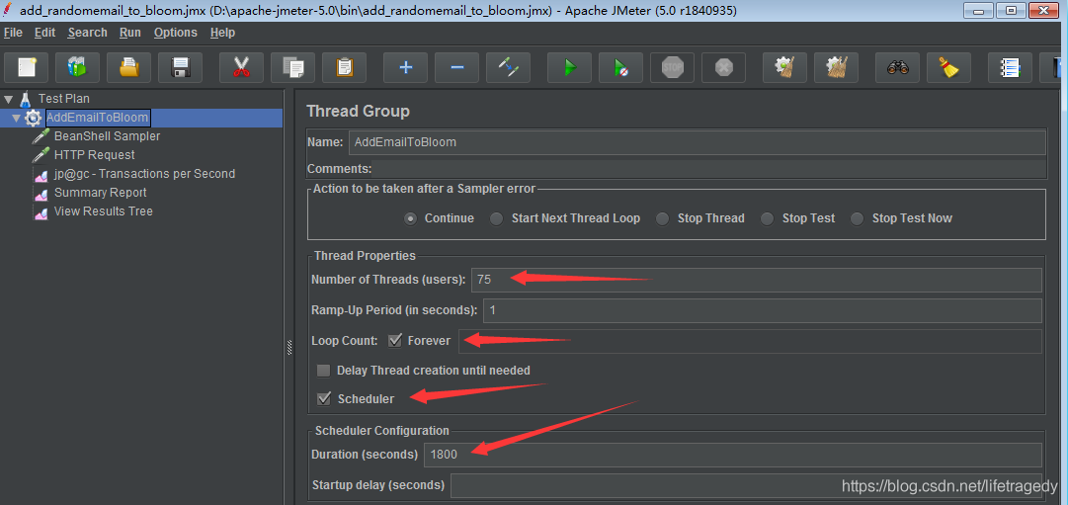Click the panel splitter collapse handle
This screenshot has width=1068, height=505.
click(x=289, y=348)
